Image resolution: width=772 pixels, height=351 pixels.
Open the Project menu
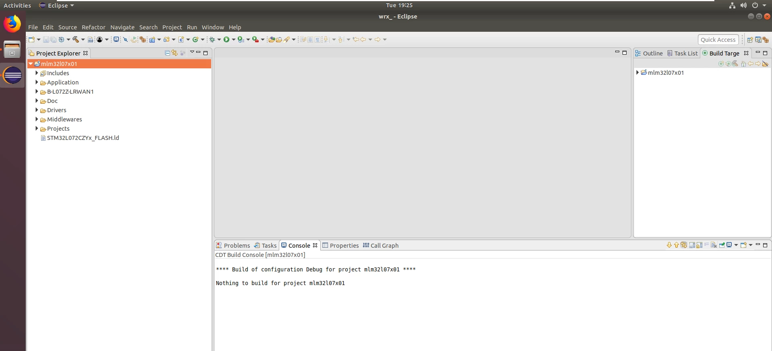tap(172, 27)
